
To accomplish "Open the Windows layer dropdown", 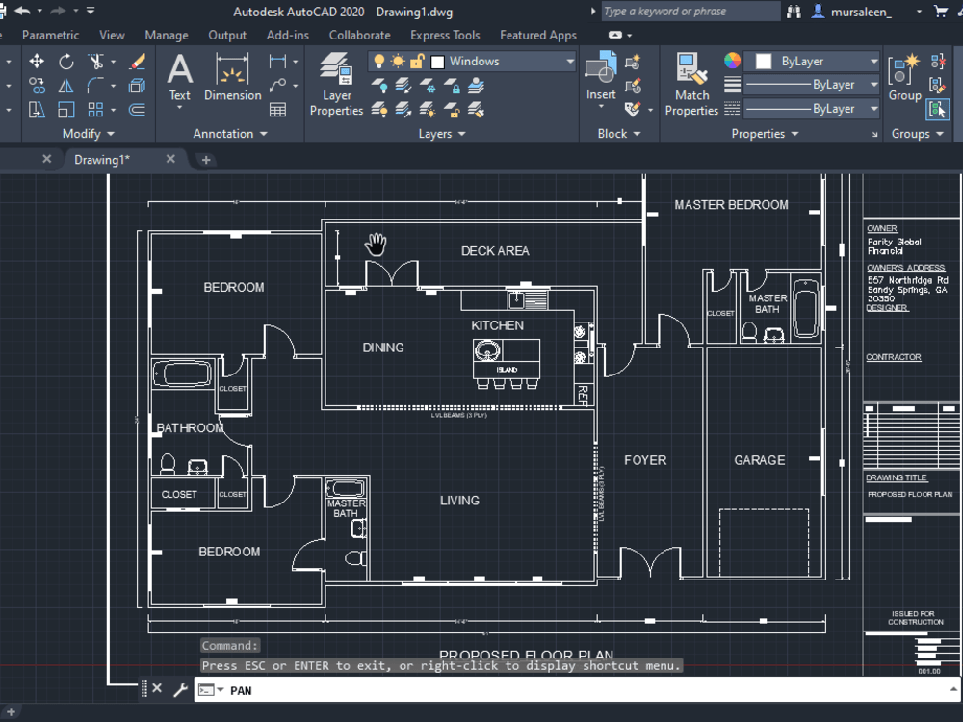I will [x=570, y=61].
